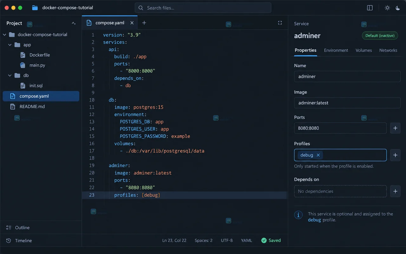Click the info icon beside service note
This screenshot has height=254, width=406.
click(298, 215)
